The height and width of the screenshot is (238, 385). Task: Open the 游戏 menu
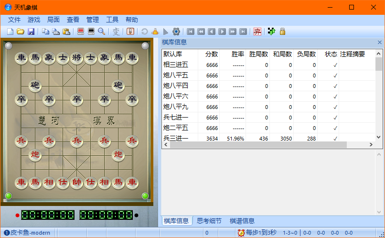34,20
